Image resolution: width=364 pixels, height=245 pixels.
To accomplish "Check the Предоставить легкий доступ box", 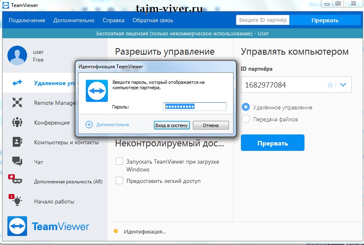I will coord(119,180).
